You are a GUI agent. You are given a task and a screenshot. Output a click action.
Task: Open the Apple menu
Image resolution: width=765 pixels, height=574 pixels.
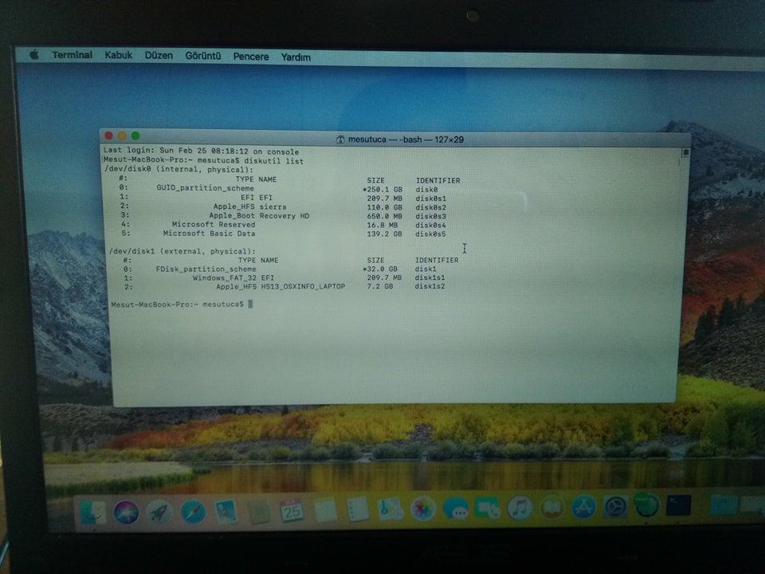click(34, 56)
